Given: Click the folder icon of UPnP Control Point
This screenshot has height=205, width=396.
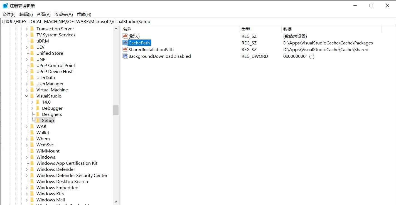Looking at the screenshot, I should [x=32, y=65].
